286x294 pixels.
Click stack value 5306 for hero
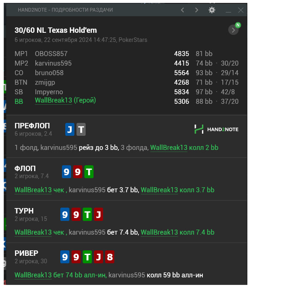click(x=181, y=102)
